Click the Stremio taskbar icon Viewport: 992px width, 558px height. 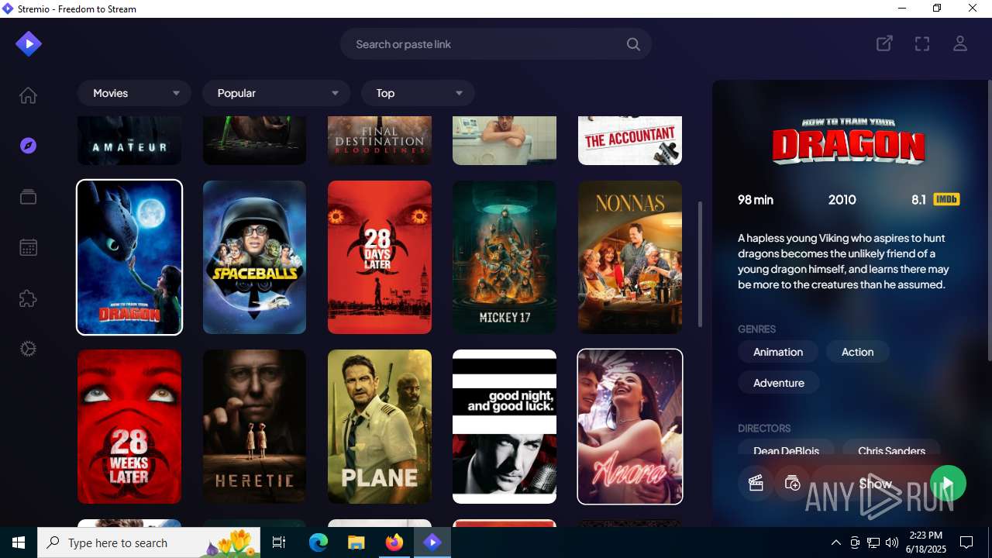[432, 542]
